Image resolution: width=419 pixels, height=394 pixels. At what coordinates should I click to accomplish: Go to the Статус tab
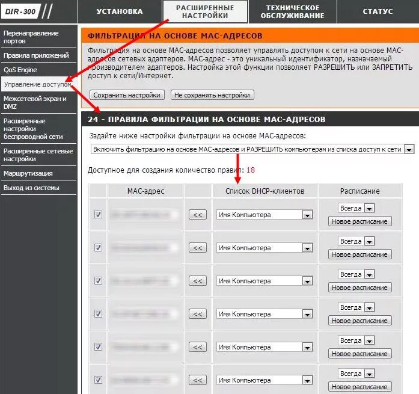tap(378, 11)
